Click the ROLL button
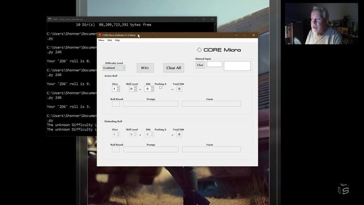This screenshot has height=205, width=364. (145, 68)
